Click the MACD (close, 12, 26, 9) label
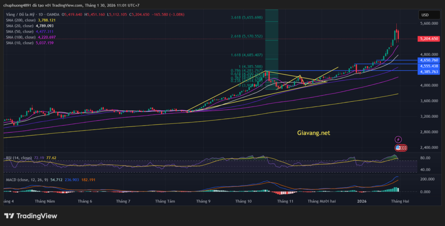 pyautogui.click(x=24, y=179)
